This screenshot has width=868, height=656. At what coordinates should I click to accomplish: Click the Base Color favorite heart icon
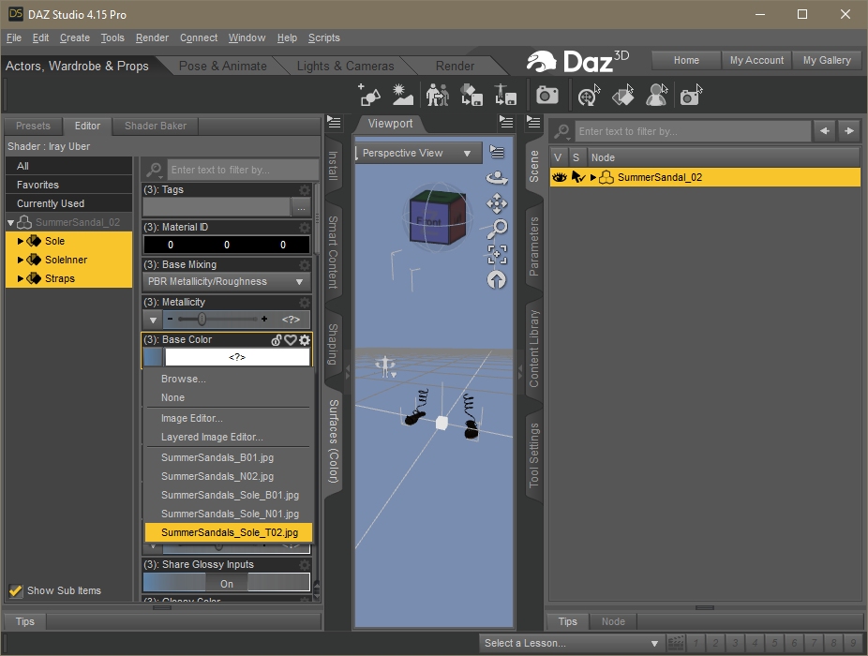290,340
